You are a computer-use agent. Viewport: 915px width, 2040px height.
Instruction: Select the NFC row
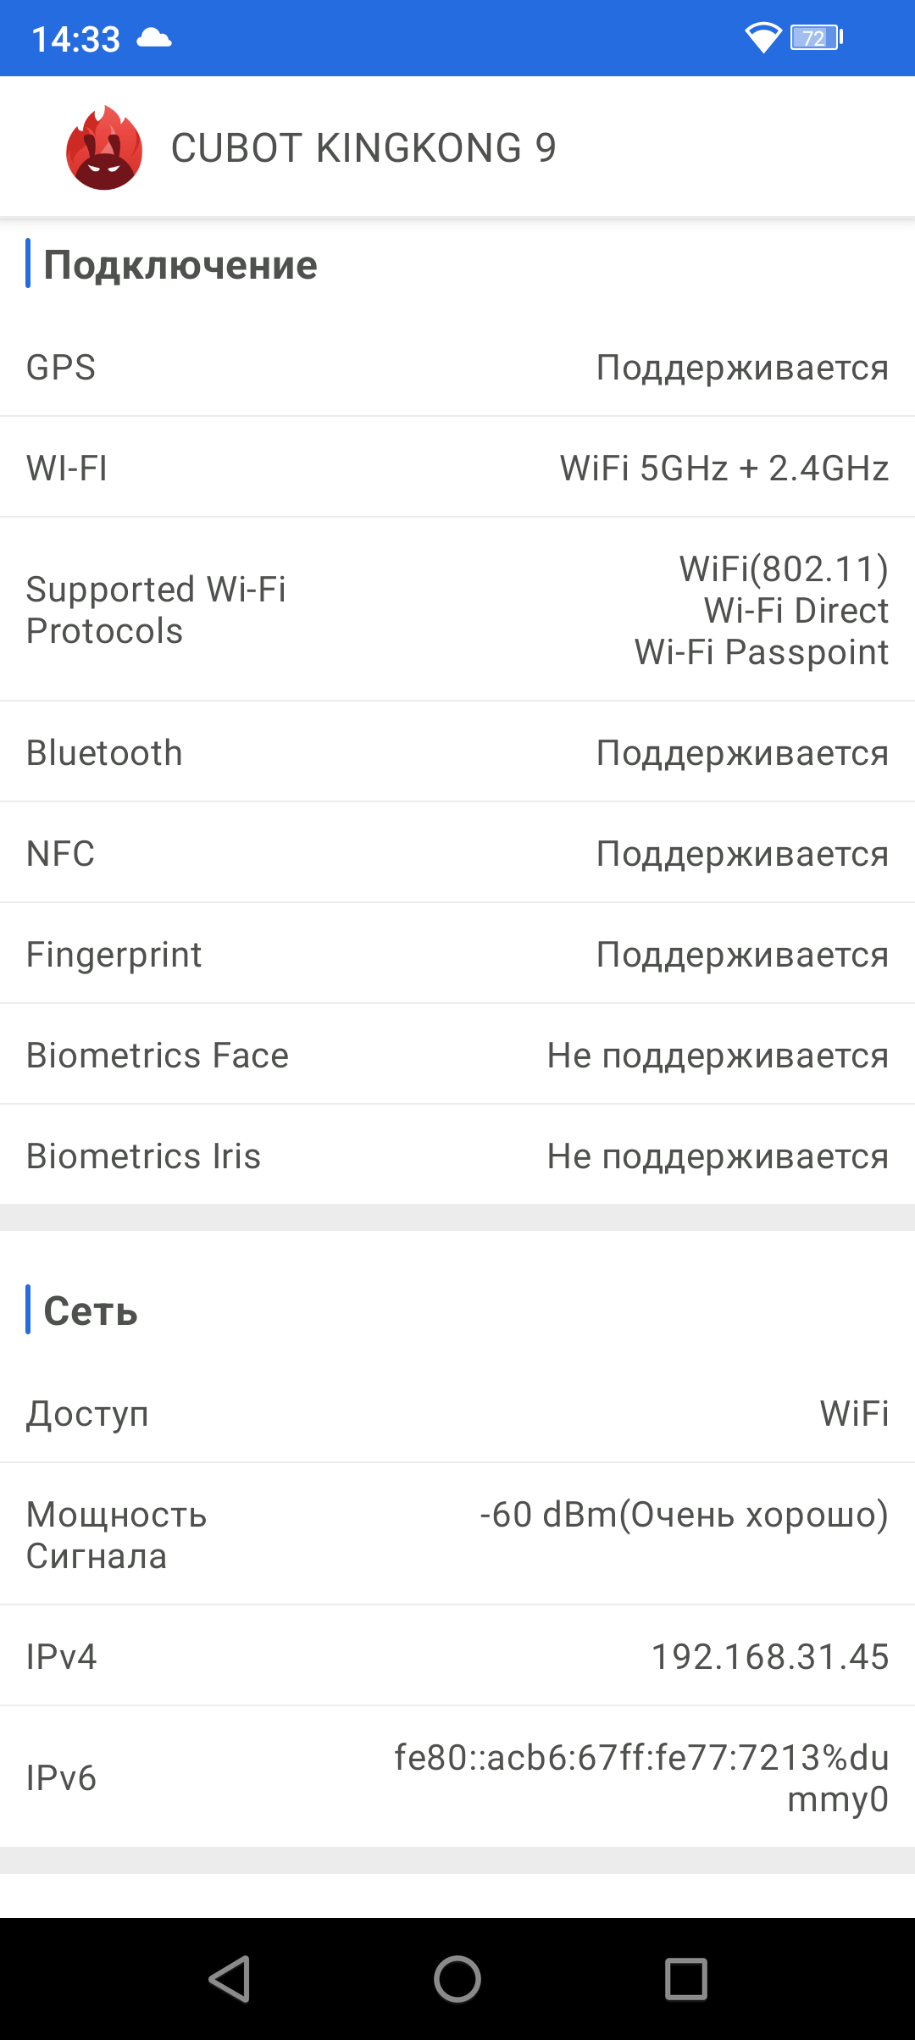[x=457, y=854]
